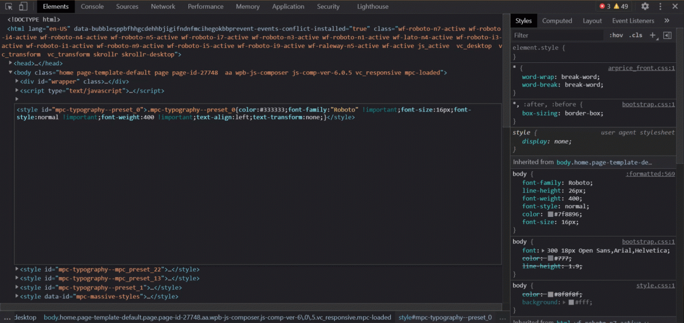Click the :formatted:569 source link

coord(650,174)
